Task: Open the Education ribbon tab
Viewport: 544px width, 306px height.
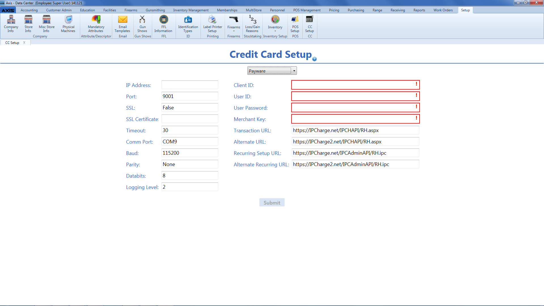Action: pos(88,10)
